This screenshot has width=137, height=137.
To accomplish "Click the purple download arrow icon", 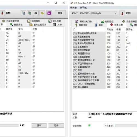I will tap(49, 13).
